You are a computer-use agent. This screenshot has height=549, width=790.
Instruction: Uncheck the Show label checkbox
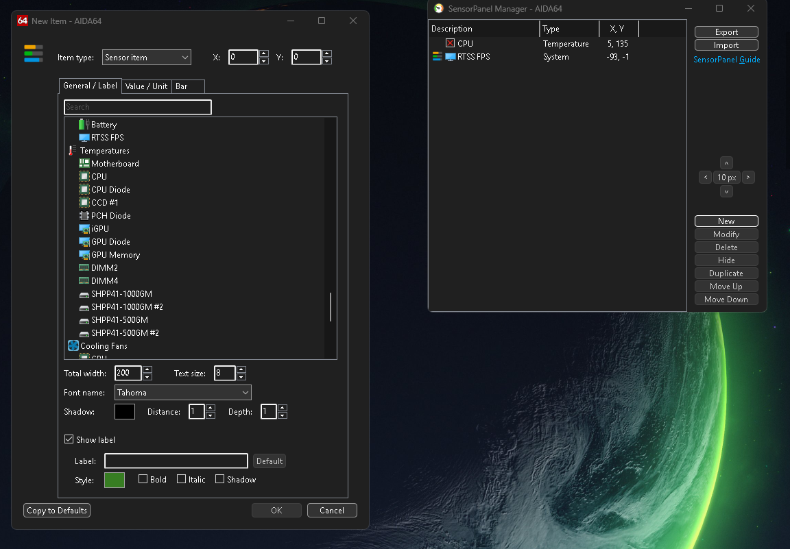(x=69, y=439)
